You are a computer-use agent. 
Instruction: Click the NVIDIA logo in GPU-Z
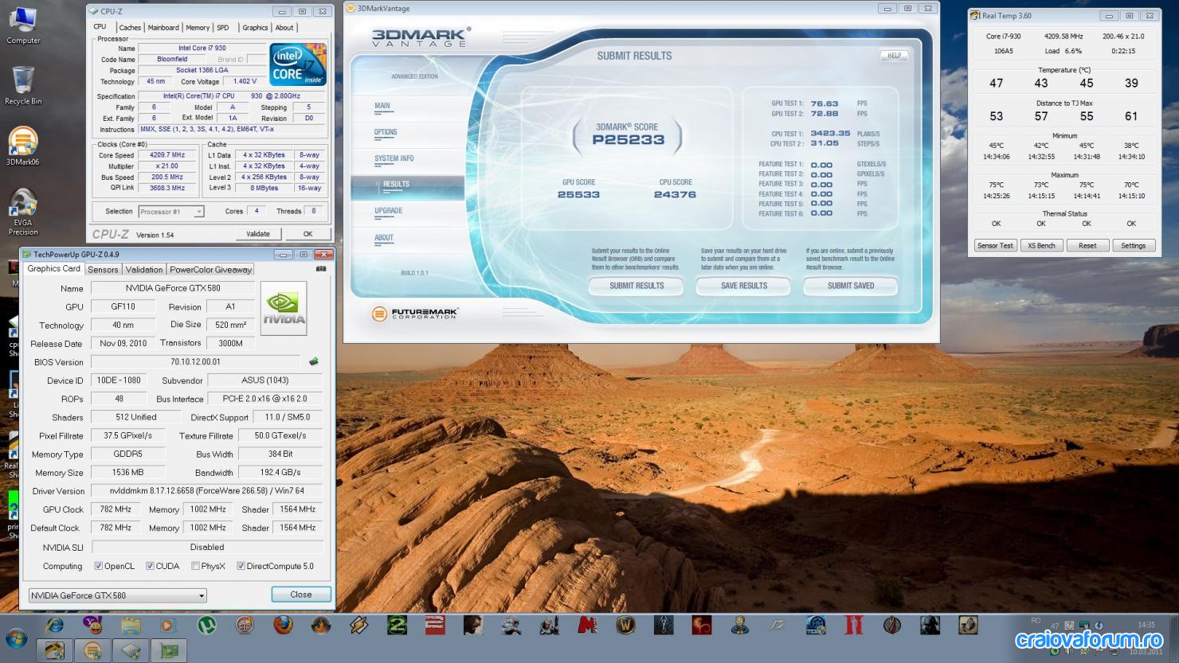[284, 308]
